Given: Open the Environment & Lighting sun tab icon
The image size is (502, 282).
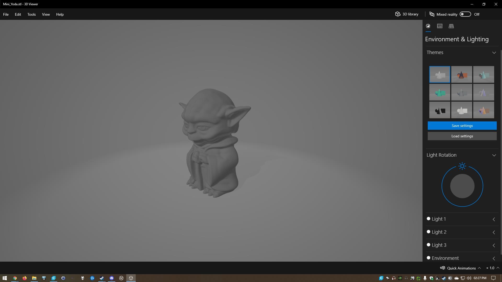Looking at the screenshot, I should tap(428, 26).
